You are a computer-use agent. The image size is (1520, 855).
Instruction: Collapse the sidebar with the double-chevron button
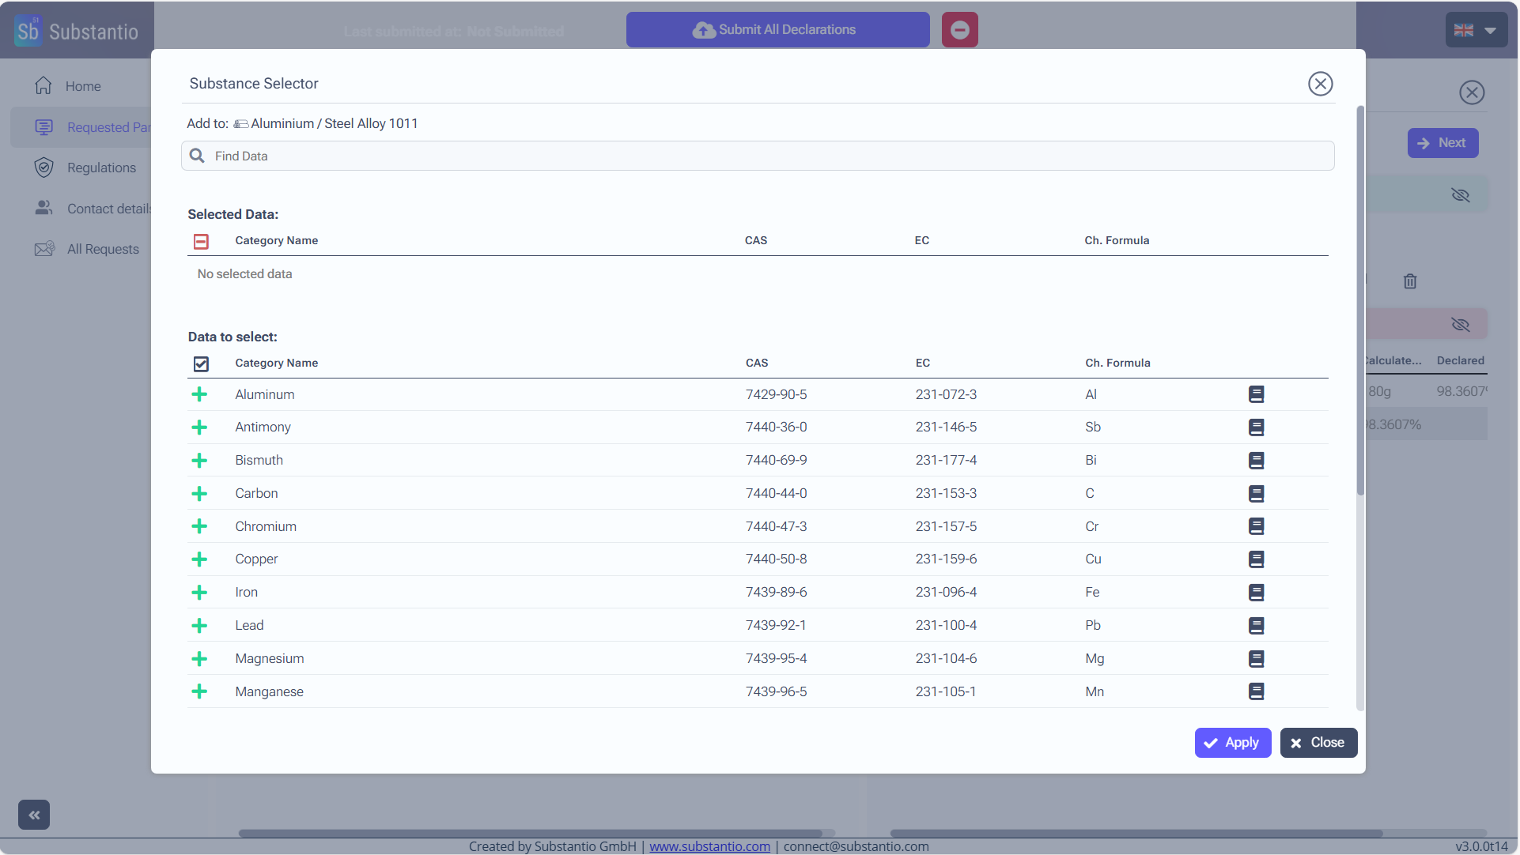(x=34, y=815)
